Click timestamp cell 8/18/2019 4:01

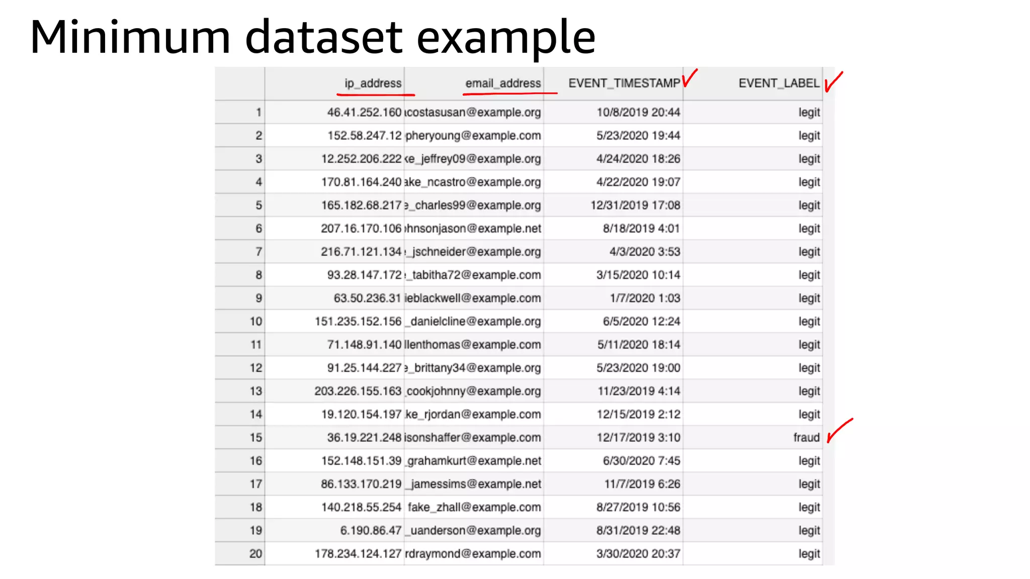pyautogui.click(x=613, y=228)
